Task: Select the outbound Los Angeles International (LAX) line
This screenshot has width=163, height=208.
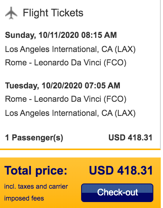Action: click(70, 49)
